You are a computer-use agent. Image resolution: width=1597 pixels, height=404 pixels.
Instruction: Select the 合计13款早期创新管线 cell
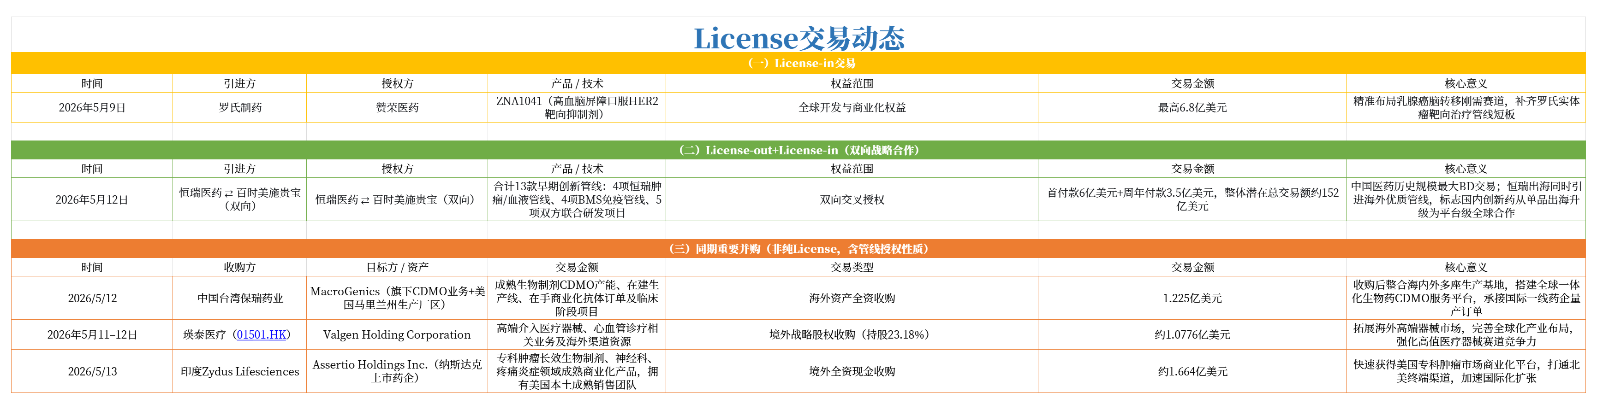pyautogui.click(x=577, y=200)
